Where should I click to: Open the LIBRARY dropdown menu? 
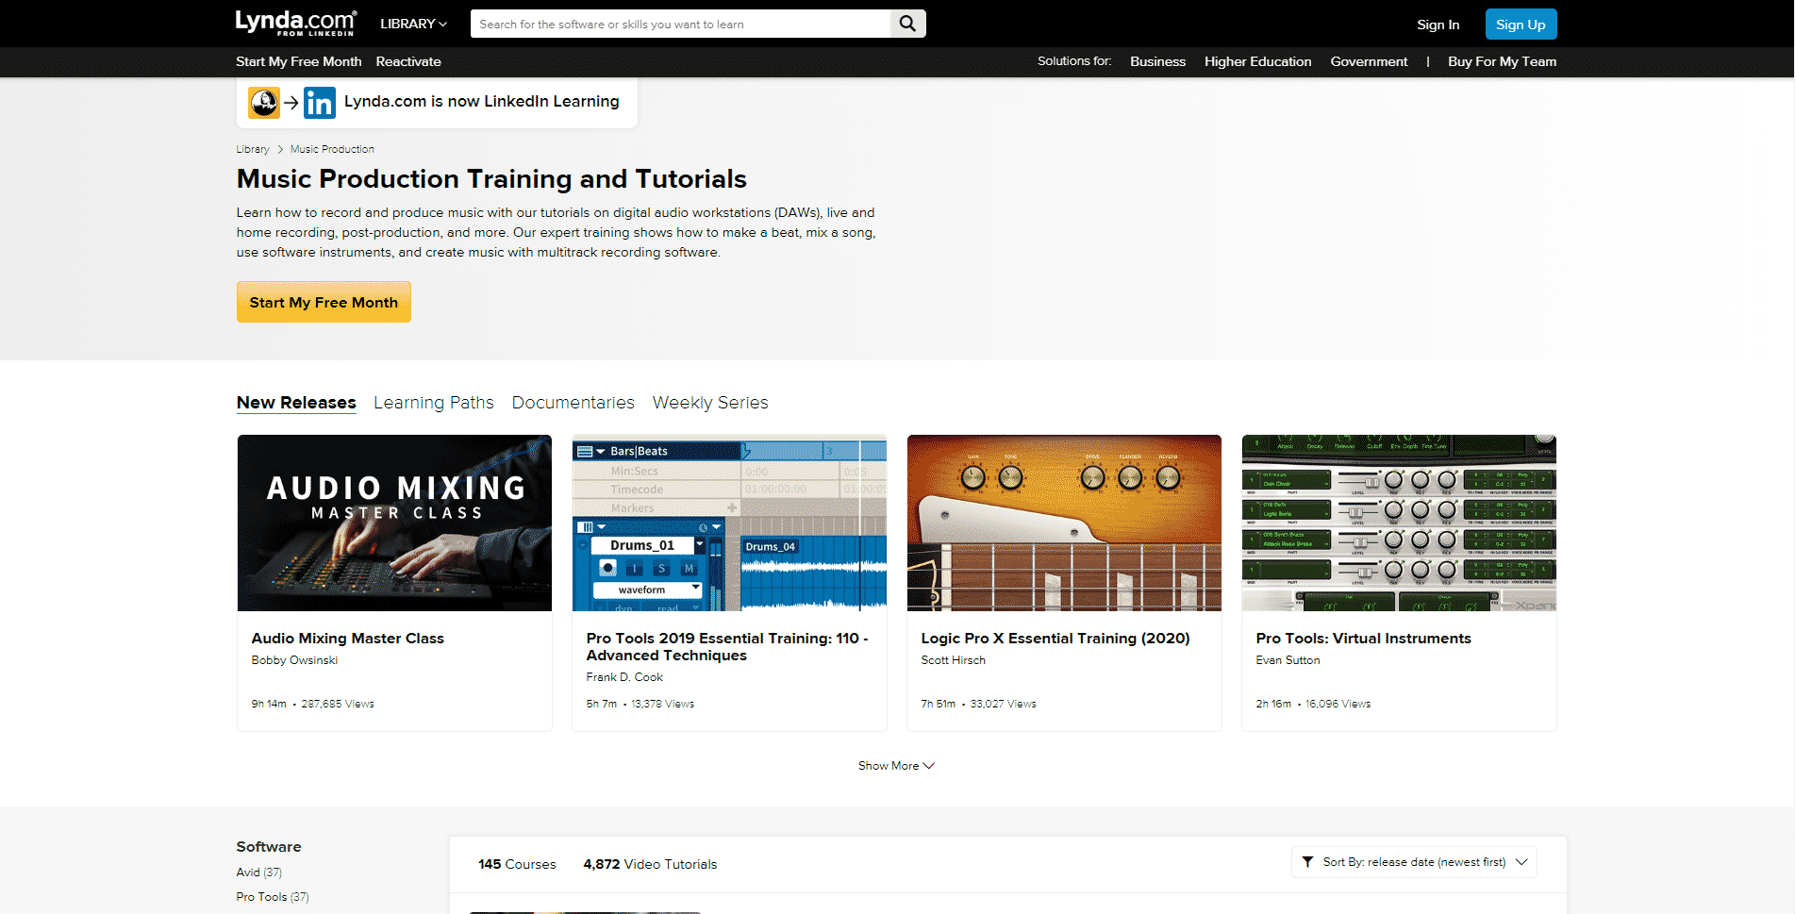point(413,24)
